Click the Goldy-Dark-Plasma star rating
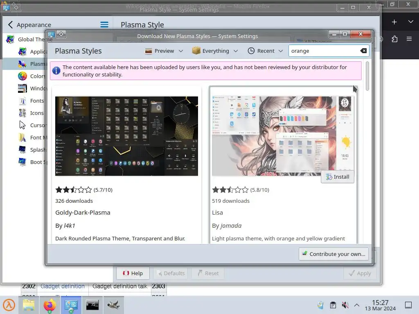The image size is (419, 314). (x=74, y=190)
